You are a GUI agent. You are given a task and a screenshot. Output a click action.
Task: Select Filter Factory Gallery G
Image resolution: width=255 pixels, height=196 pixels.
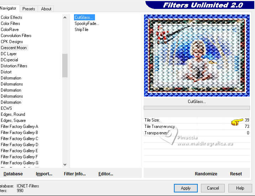click(x=20, y=163)
